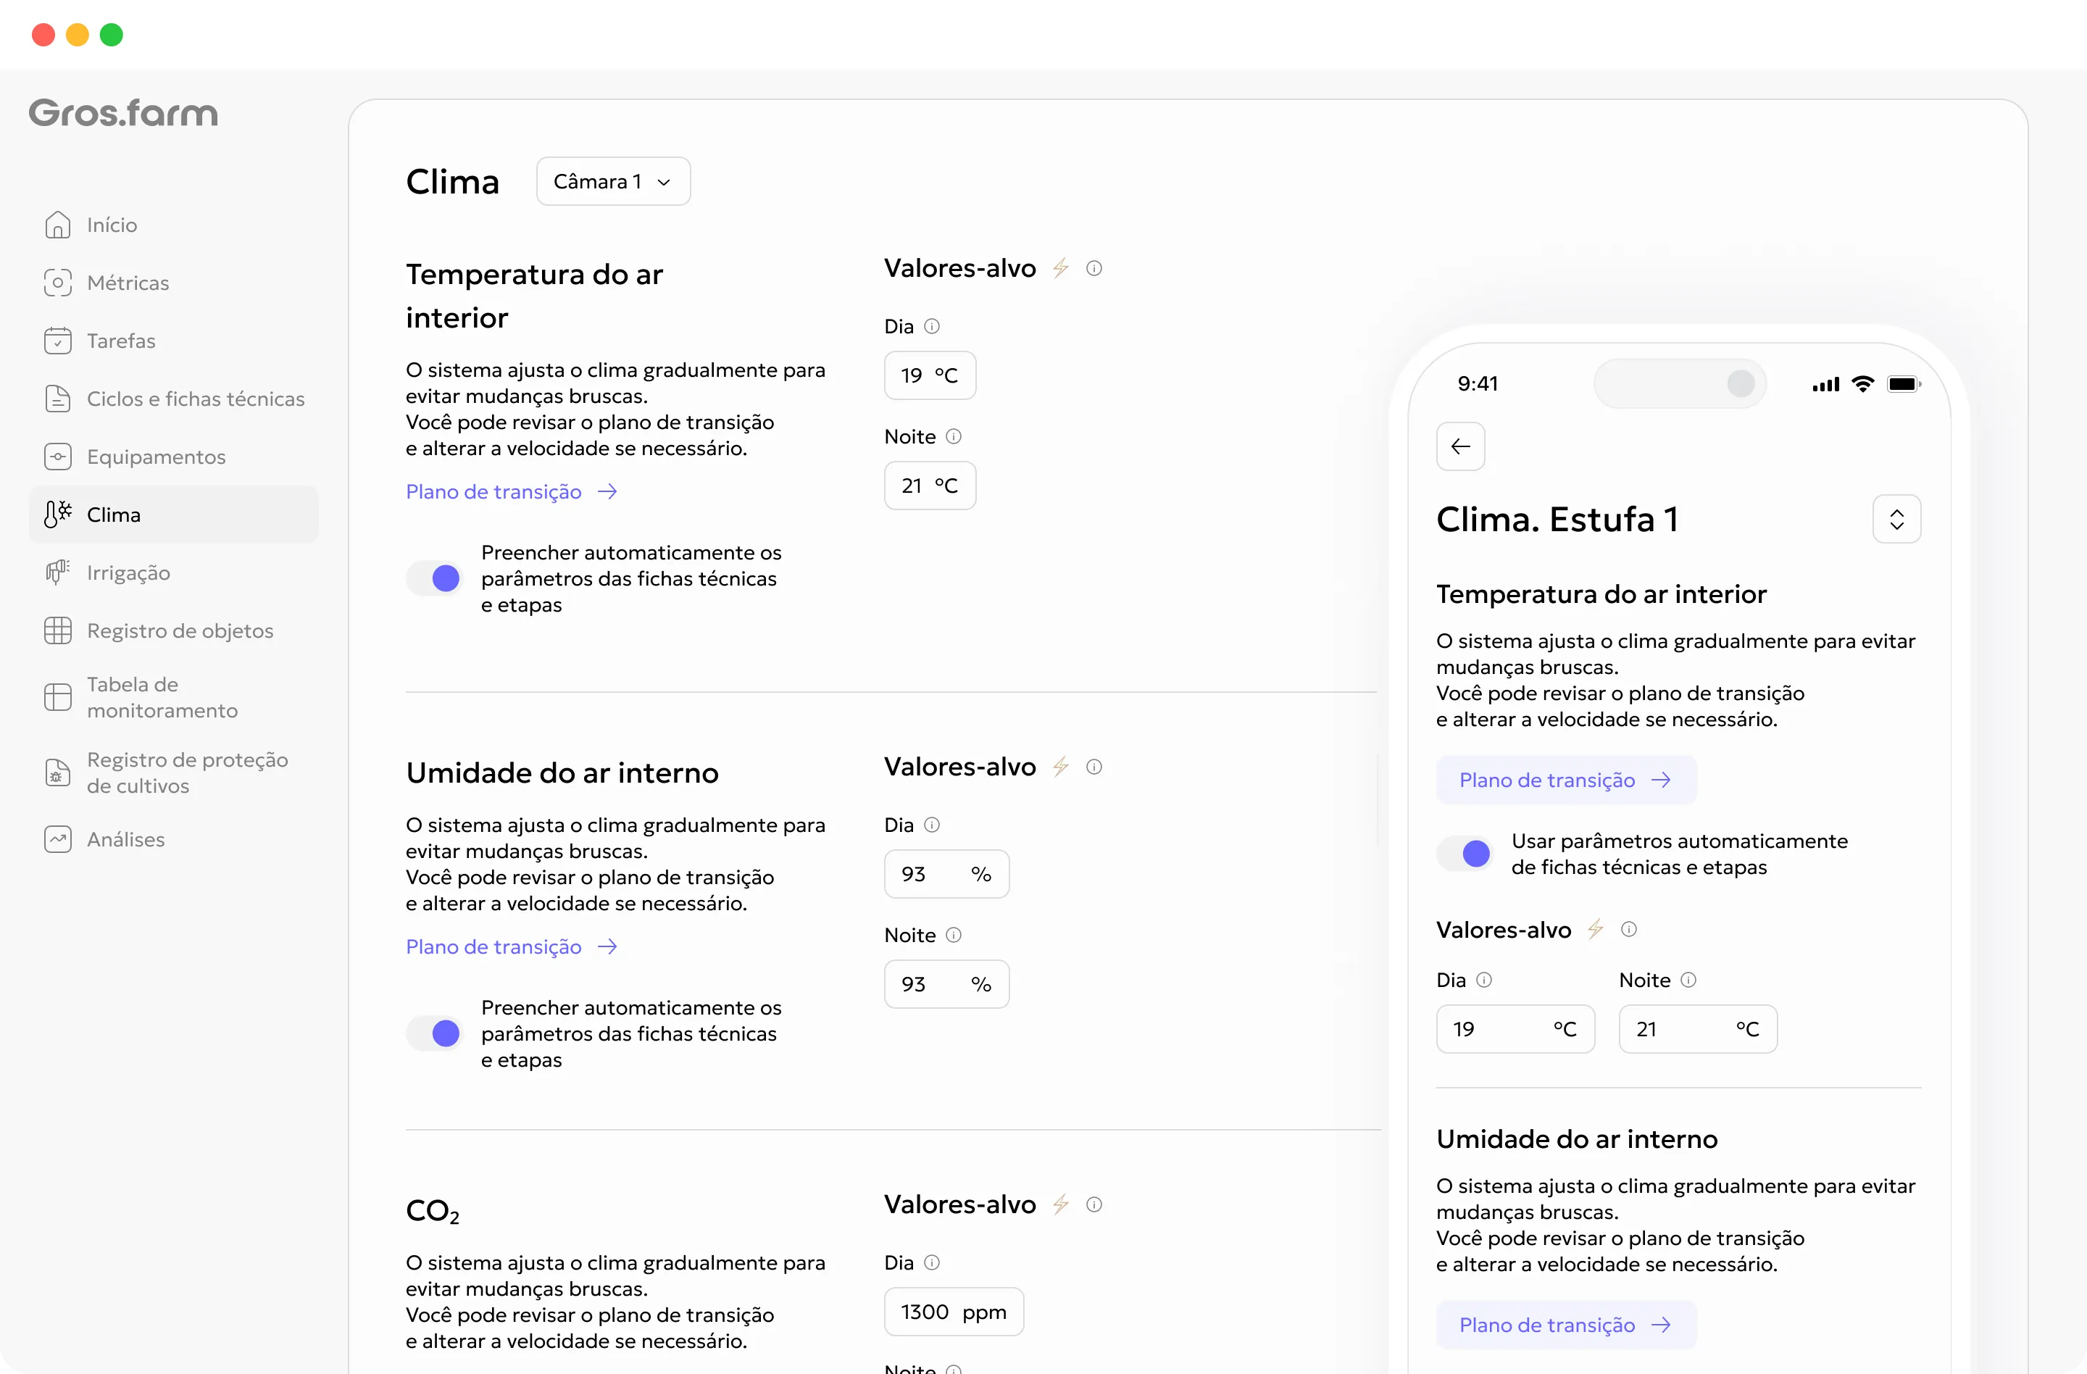Edit phone Noite field showing 21 °C
The width and height of the screenshot is (2087, 1374).
click(1698, 1028)
